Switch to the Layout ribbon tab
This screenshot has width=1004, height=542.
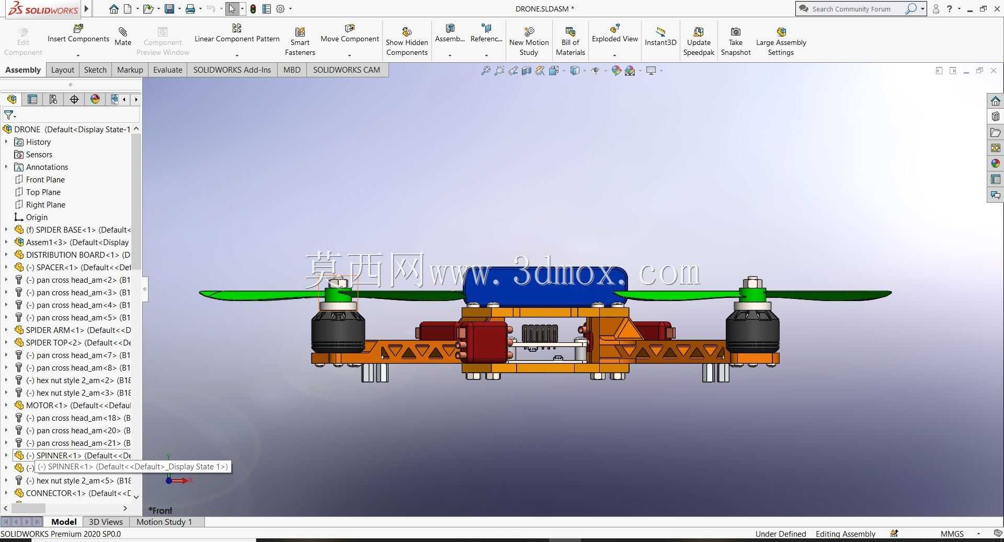point(63,70)
